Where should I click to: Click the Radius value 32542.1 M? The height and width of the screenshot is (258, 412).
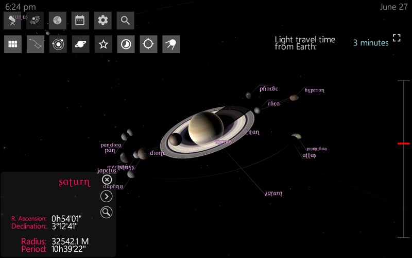coord(70,241)
